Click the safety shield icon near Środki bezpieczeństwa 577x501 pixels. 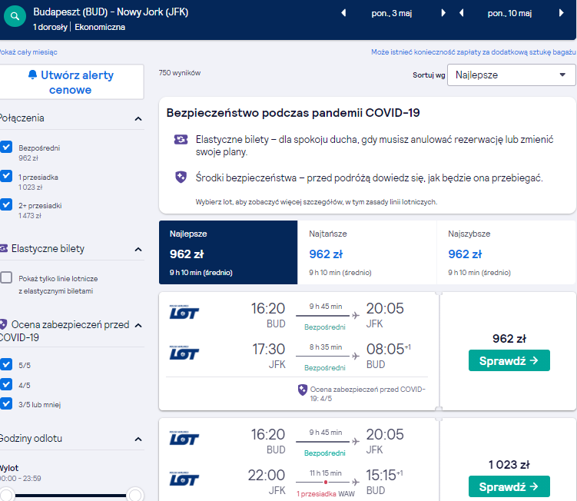[x=181, y=177]
